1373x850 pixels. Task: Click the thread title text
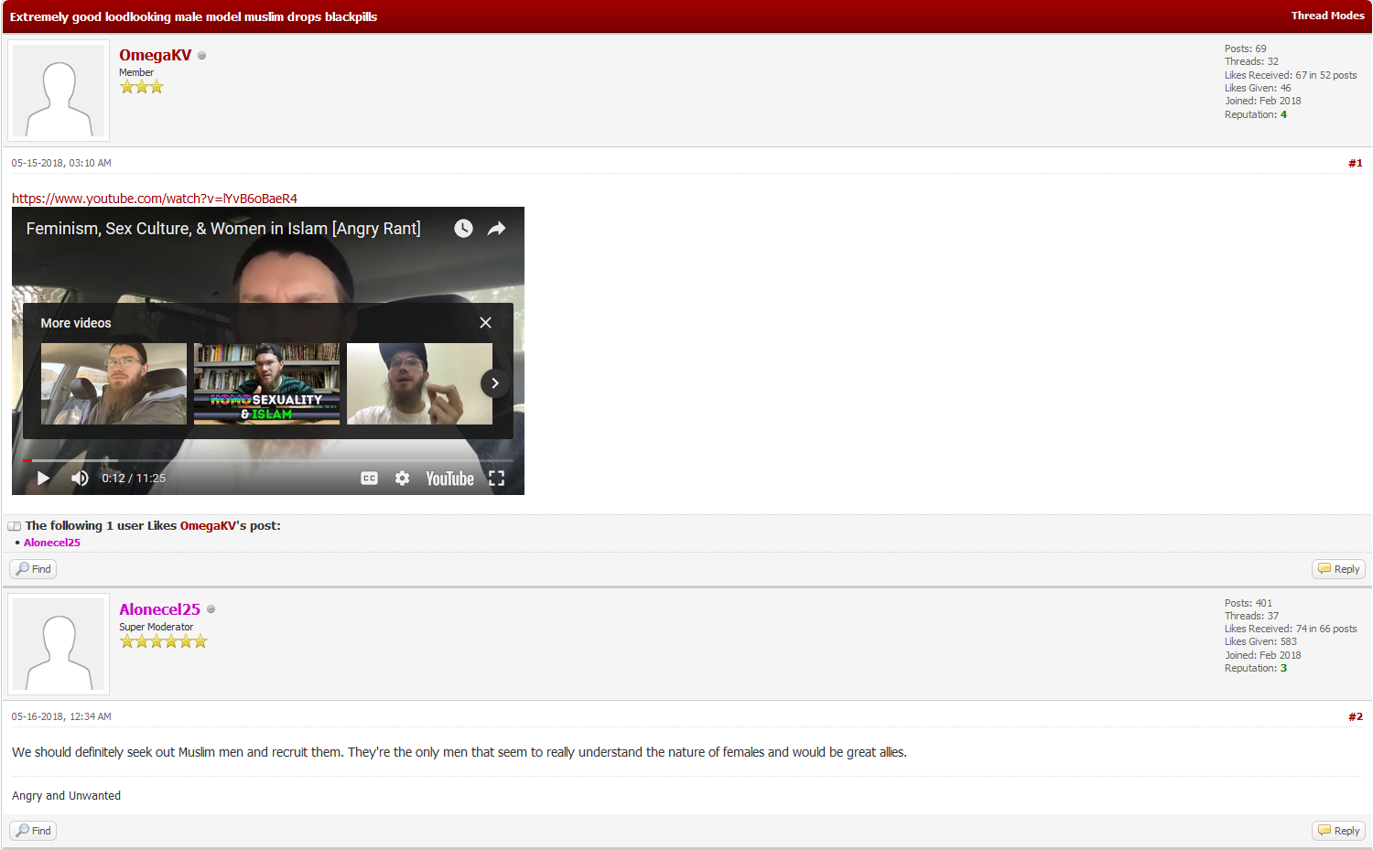193,16
